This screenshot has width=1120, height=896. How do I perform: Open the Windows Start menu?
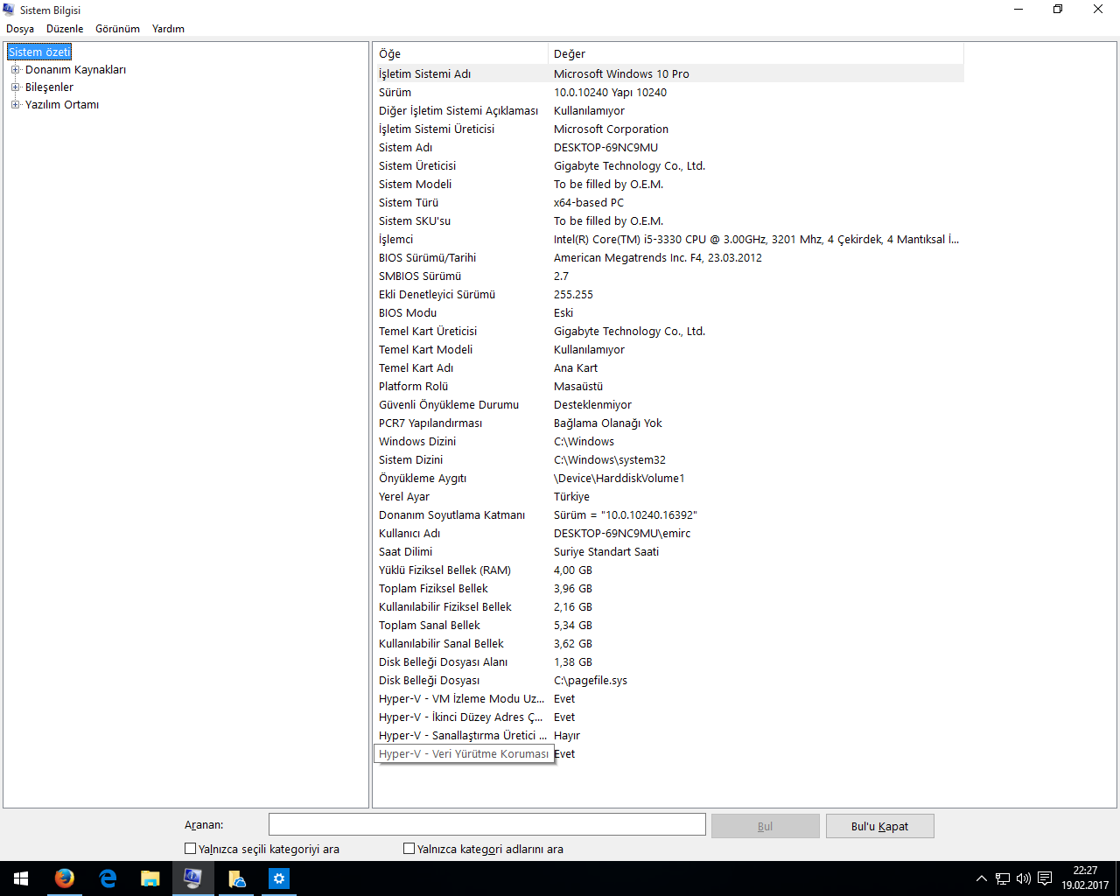click(x=21, y=878)
